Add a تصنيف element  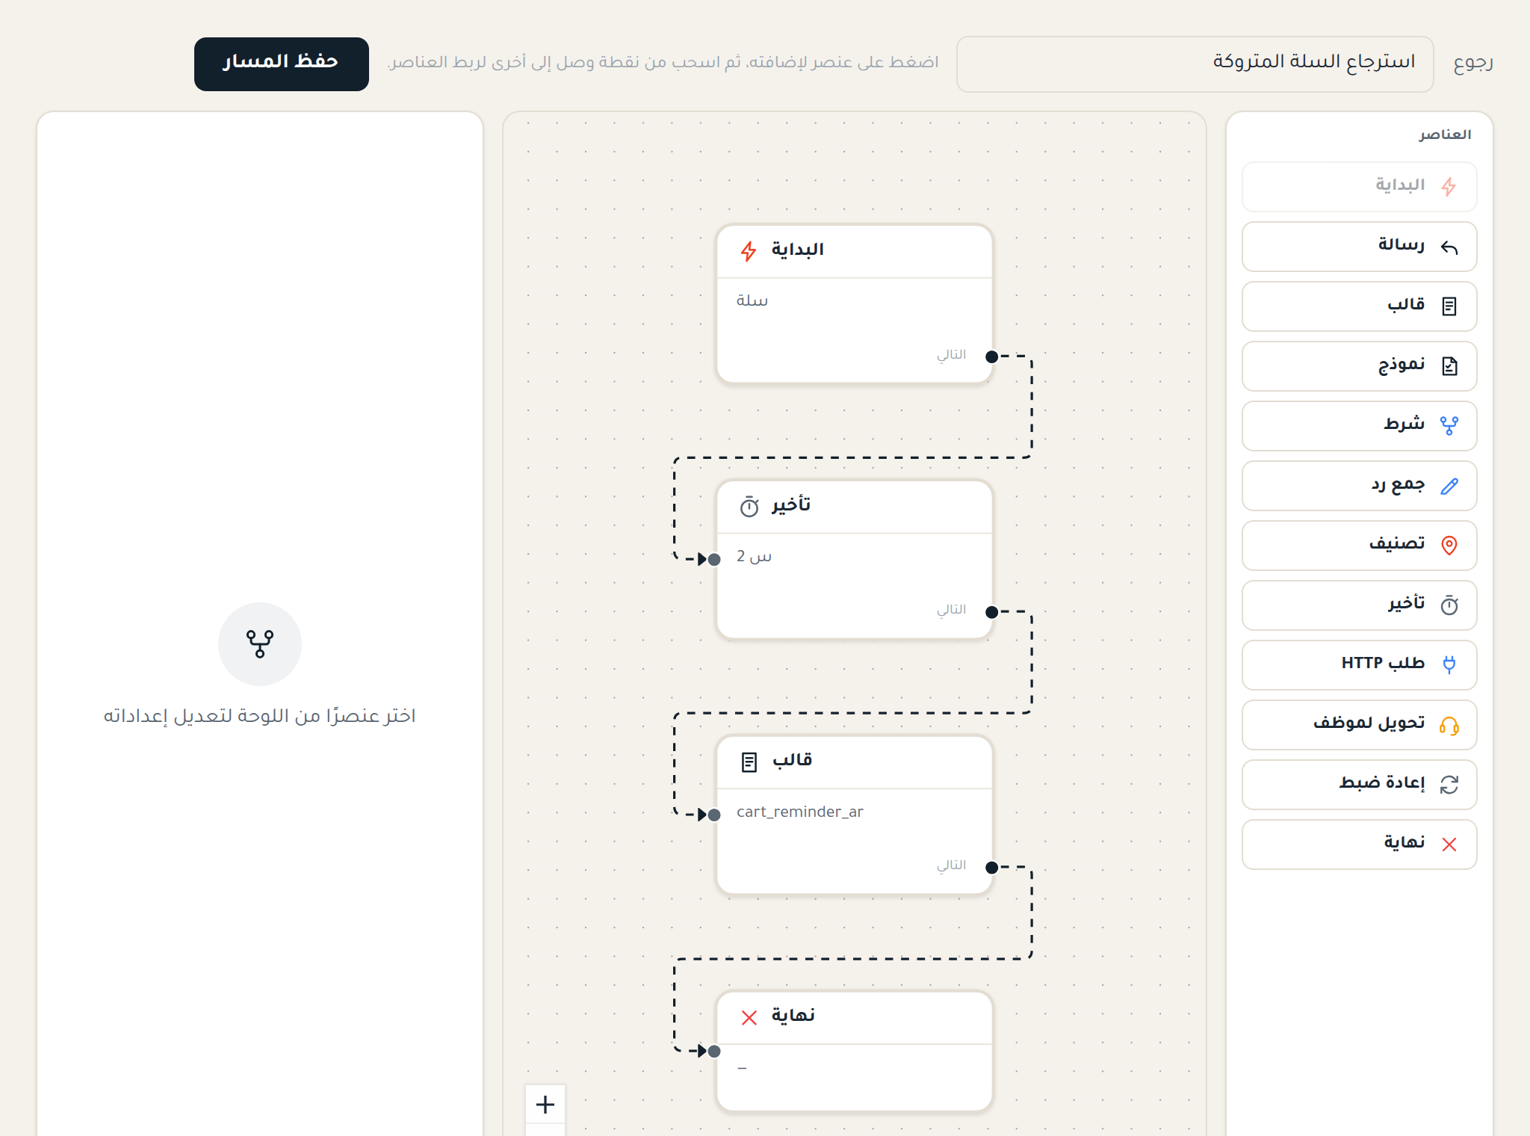pyautogui.click(x=1360, y=546)
